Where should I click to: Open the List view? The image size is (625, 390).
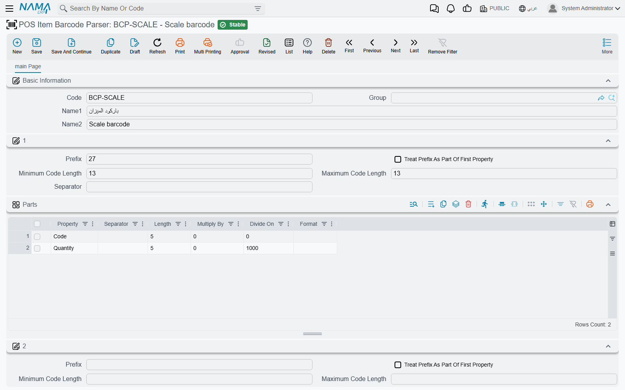tap(289, 46)
